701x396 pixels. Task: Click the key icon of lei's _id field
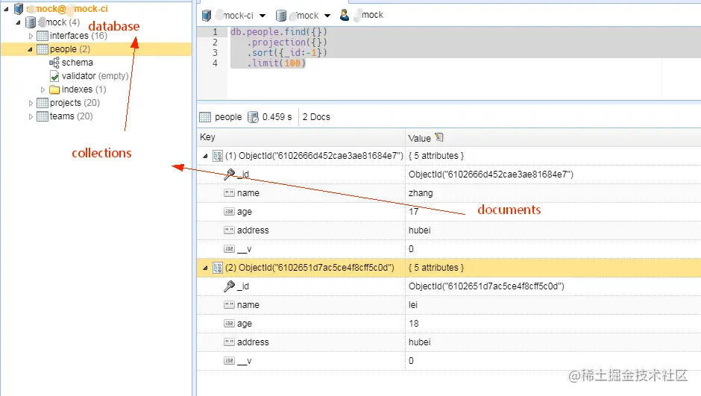pyautogui.click(x=230, y=286)
